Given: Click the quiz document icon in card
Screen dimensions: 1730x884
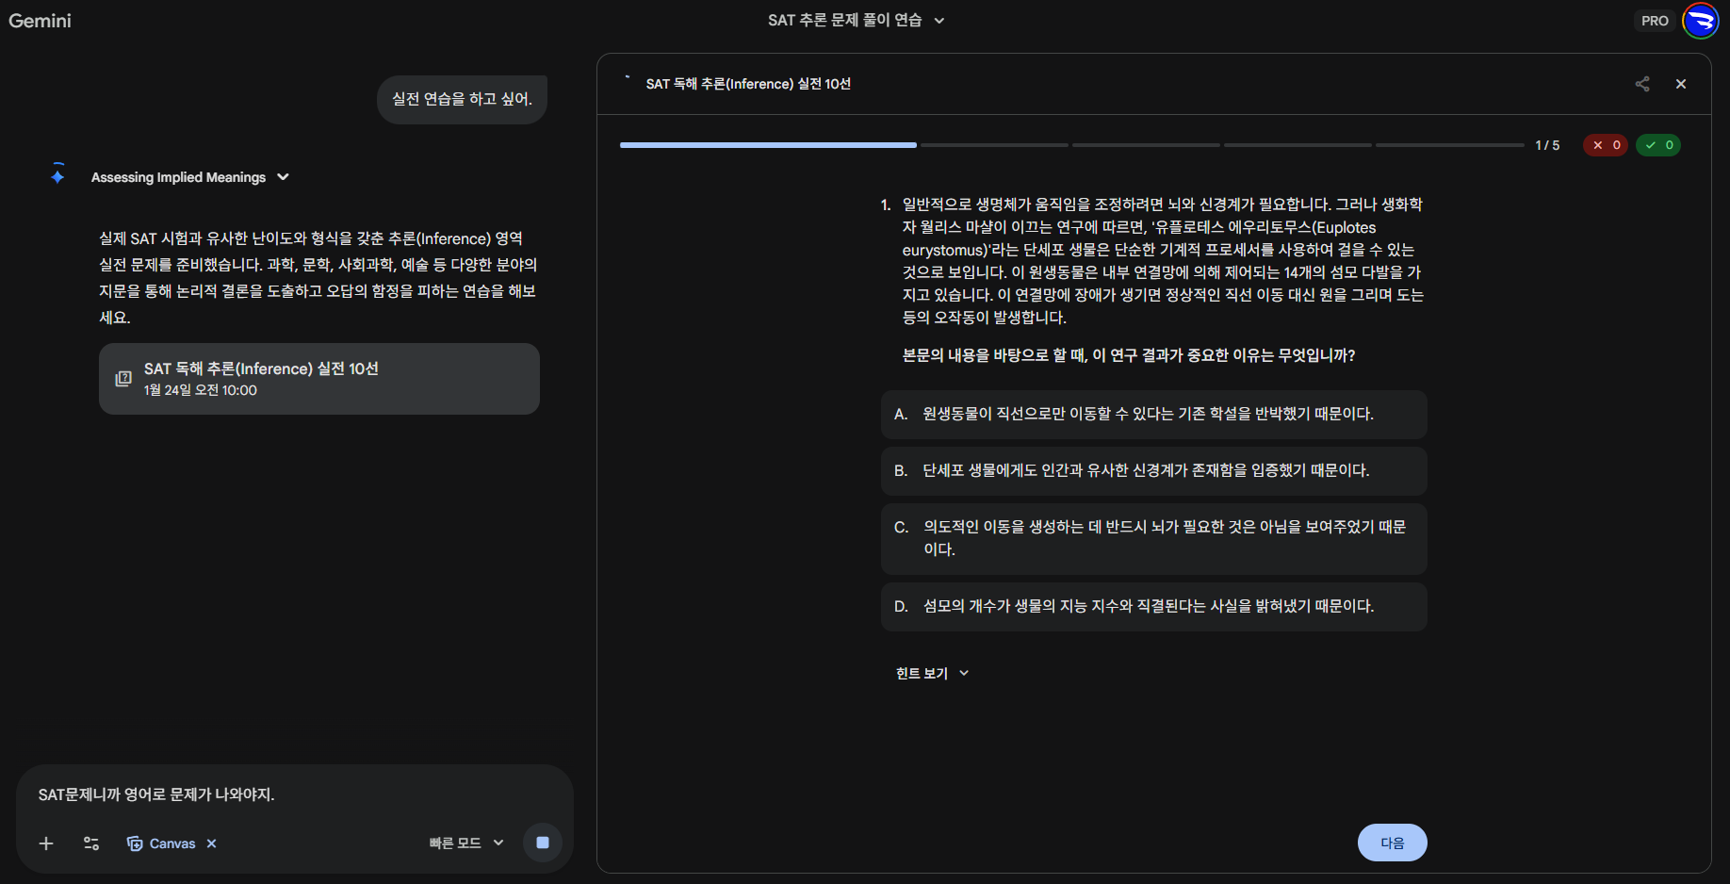Looking at the screenshot, I should (123, 379).
